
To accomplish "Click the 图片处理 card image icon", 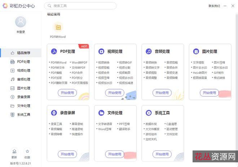I will [x=196, y=51].
